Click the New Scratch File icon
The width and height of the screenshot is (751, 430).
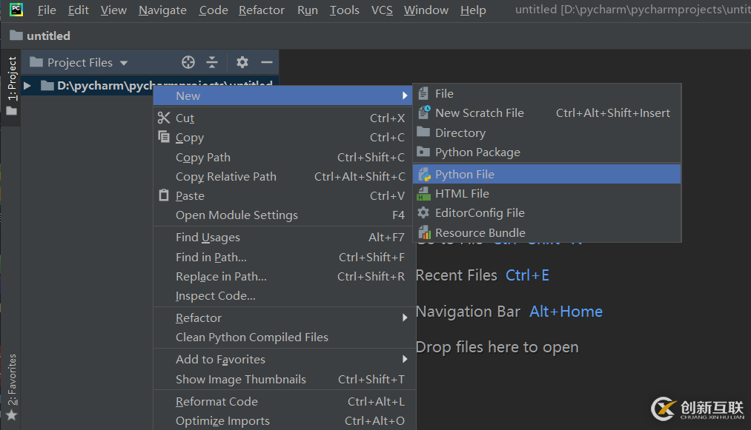click(x=424, y=113)
